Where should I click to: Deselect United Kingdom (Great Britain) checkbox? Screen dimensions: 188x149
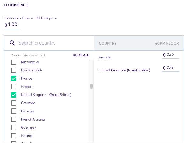coord(14,95)
